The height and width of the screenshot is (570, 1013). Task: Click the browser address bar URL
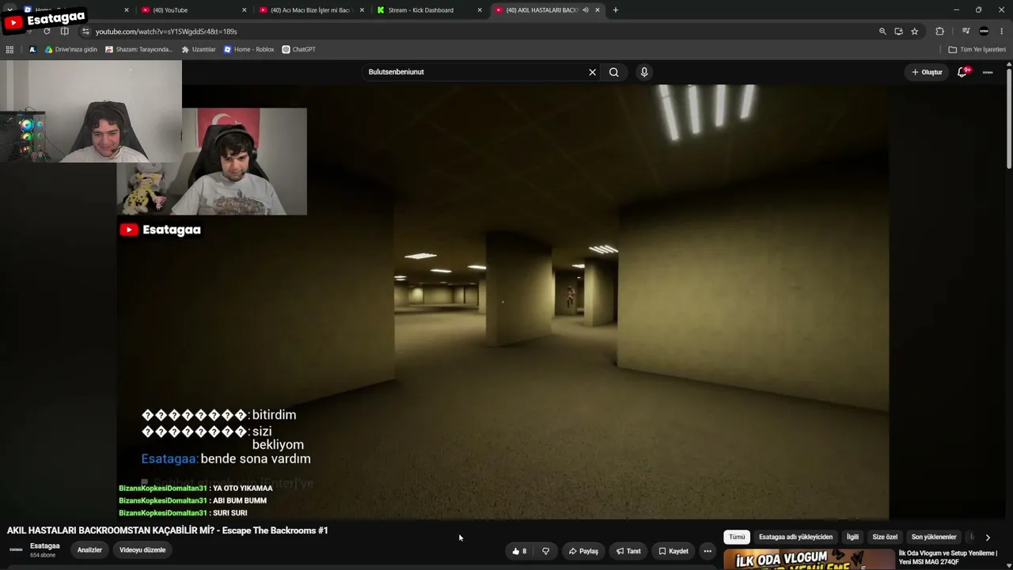(x=166, y=32)
